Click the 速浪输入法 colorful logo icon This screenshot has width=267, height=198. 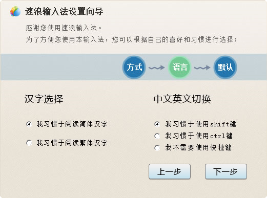pos(15,11)
